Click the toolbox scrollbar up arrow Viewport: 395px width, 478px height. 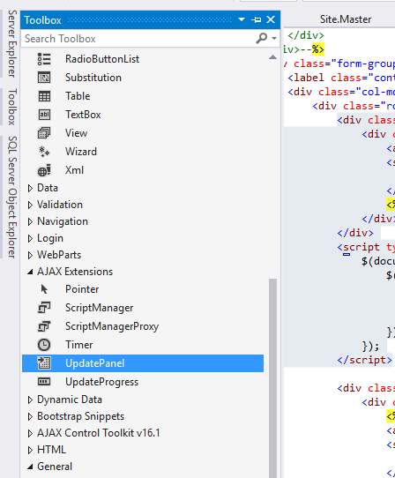(272, 57)
